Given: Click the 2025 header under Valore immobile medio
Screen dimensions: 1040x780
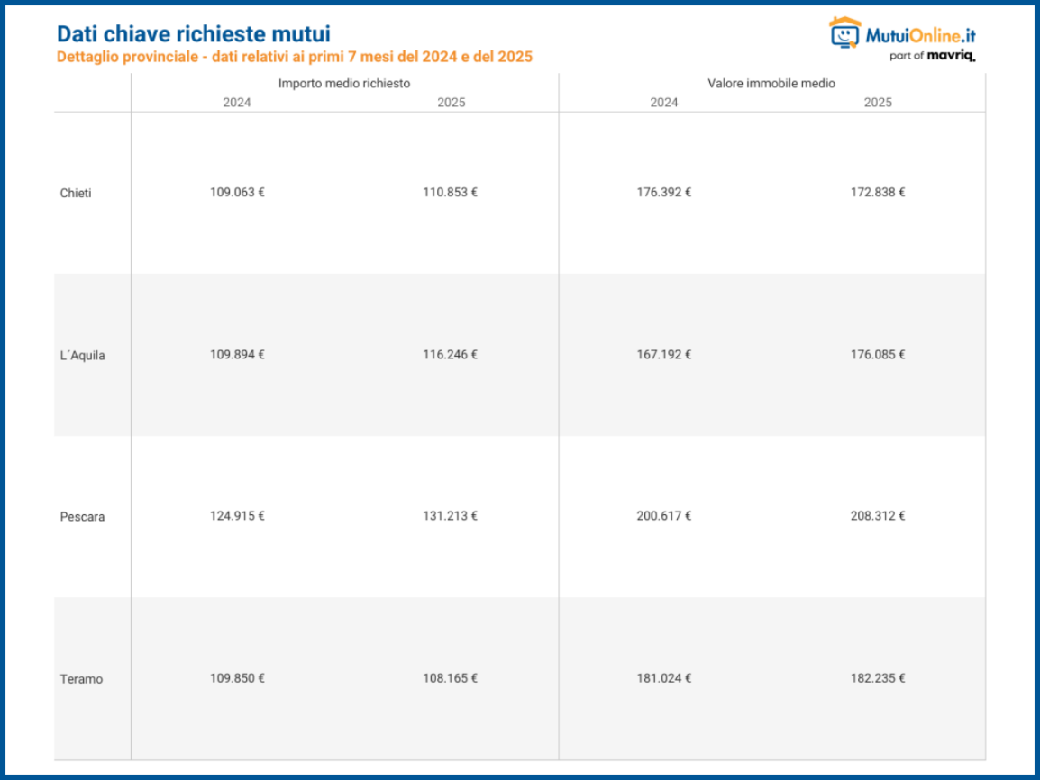Looking at the screenshot, I should pyautogui.click(x=877, y=103).
